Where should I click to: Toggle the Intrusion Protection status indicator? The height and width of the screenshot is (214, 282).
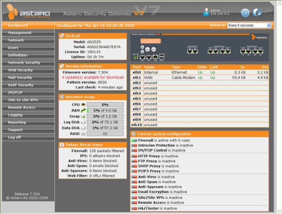coord(134,145)
